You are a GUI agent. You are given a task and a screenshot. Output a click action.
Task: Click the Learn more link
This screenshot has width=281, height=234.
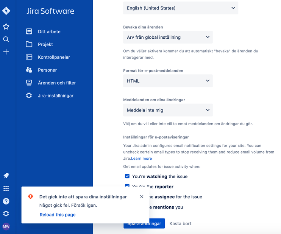pyautogui.click(x=141, y=159)
